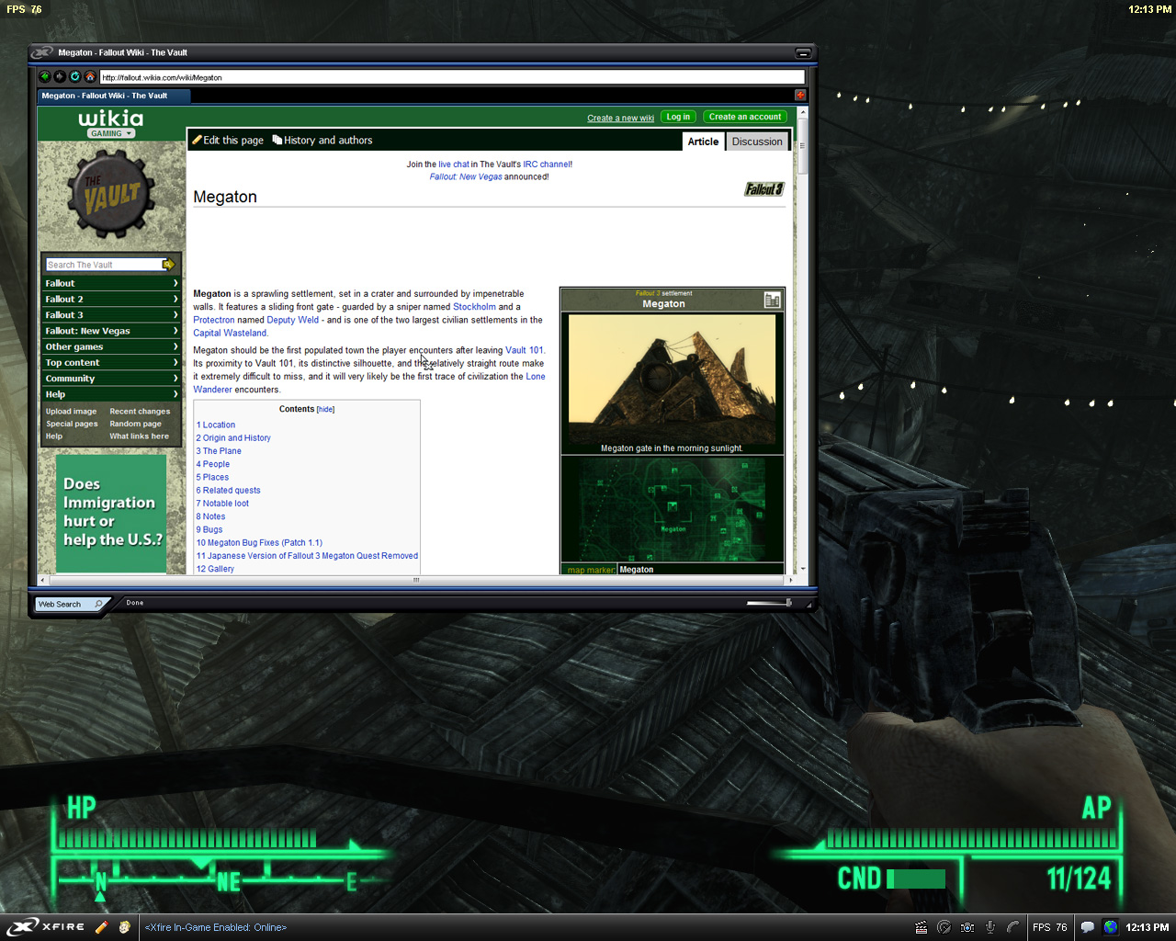Open Upload image in sidebar
The height and width of the screenshot is (941, 1176).
71,412
